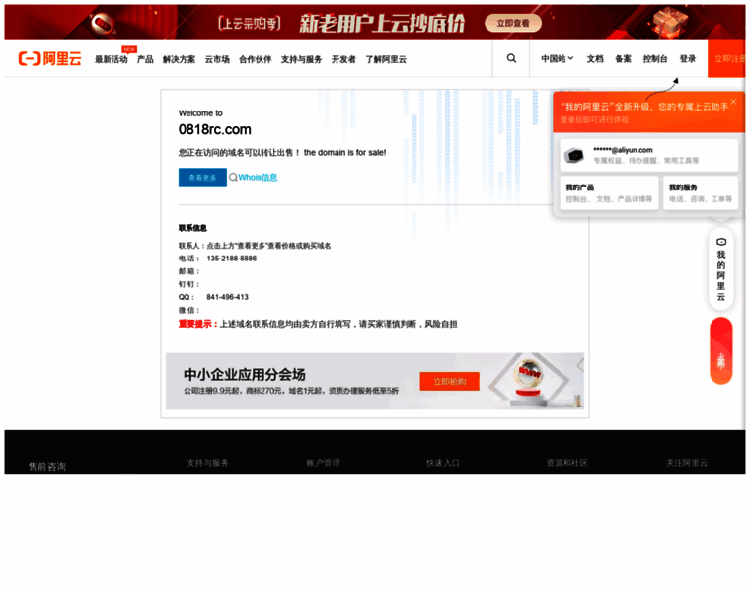The image size is (750, 592).
Task: Open the 我的服务 card
Action: 701,193
